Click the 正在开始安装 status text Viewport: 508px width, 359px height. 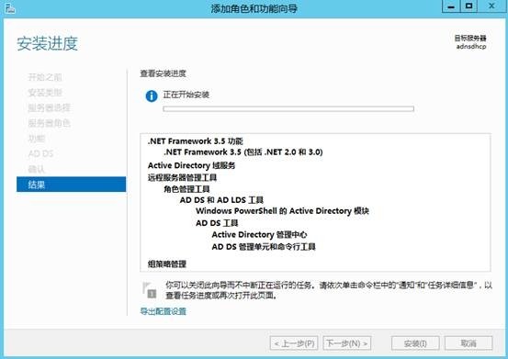(x=186, y=95)
